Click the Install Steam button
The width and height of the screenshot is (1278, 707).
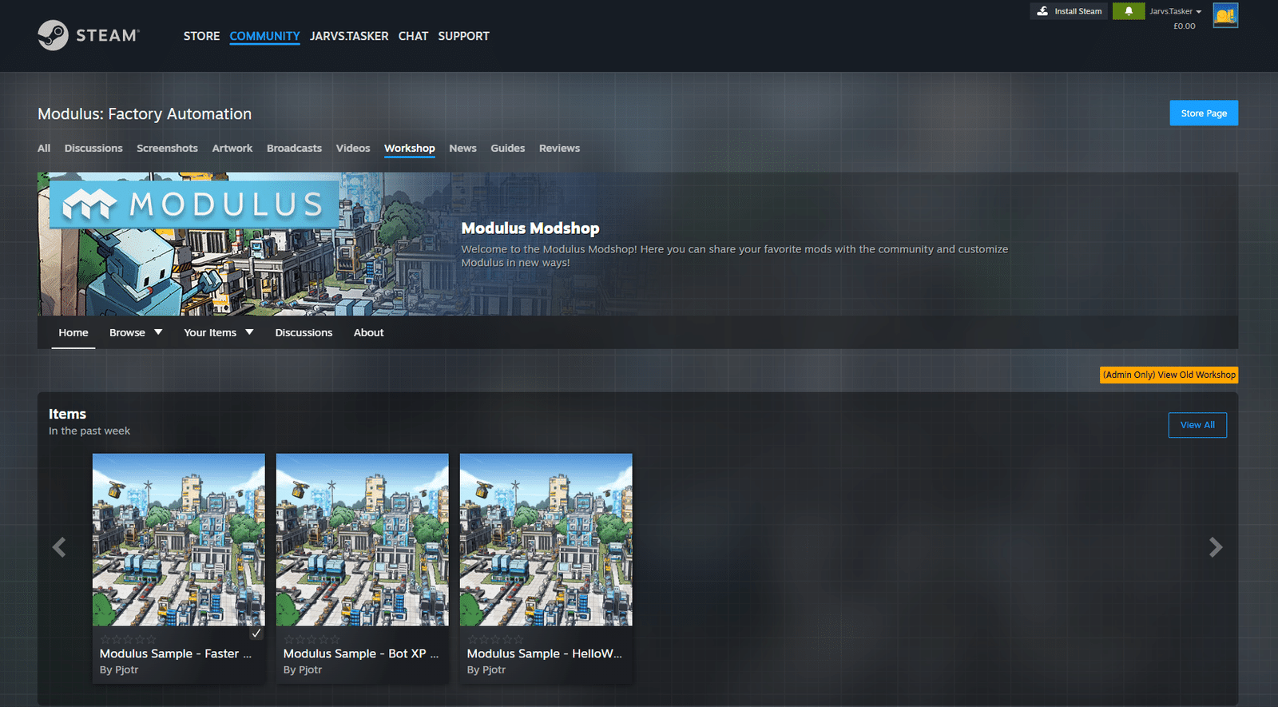[1069, 11]
